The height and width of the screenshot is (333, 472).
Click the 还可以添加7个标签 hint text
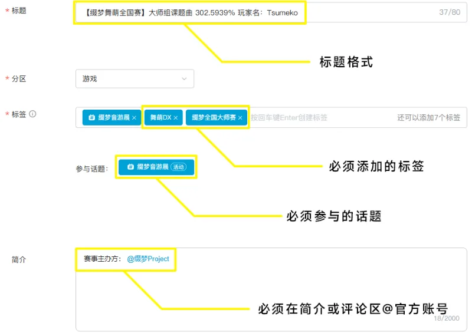coord(429,118)
